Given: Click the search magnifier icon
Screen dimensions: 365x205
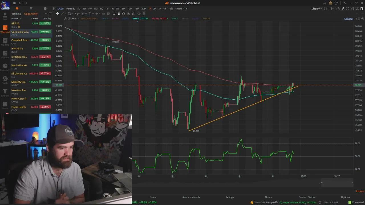Looking at the screenshot, I should (x=26, y=3).
